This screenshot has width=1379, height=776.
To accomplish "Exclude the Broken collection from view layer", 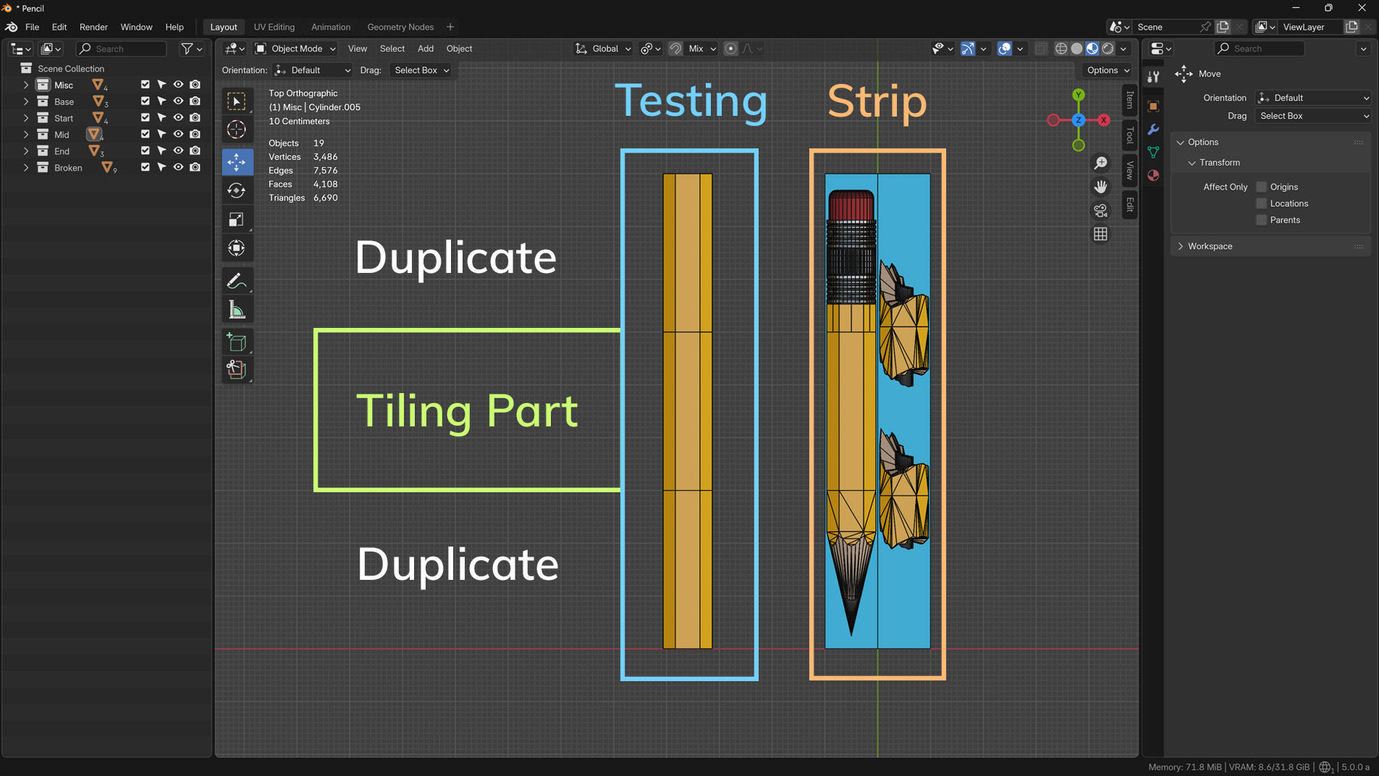I will point(146,168).
